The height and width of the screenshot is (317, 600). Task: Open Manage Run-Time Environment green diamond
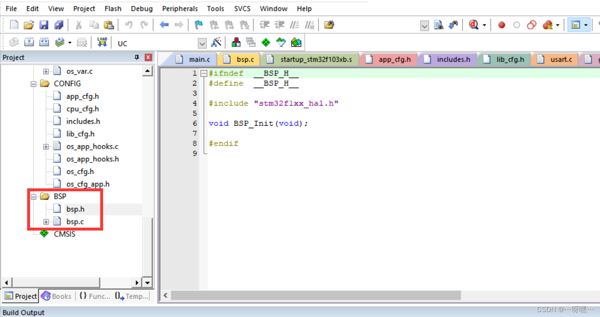266,42
